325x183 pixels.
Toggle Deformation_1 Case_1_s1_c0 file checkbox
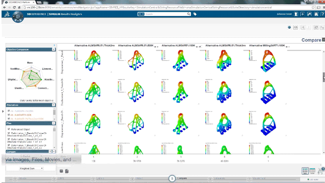click(8, 133)
